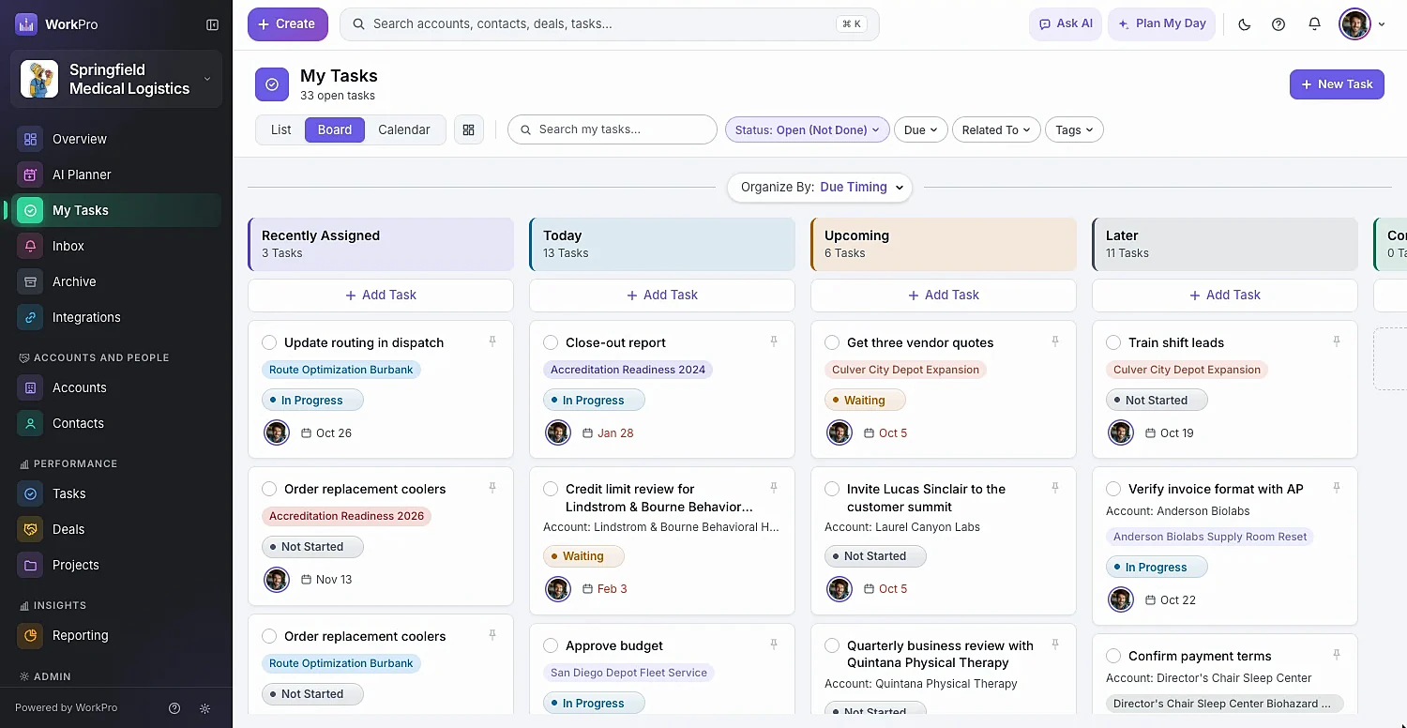This screenshot has height=728, width=1407.
Task: Focus the Search my tasks field
Action: click(613, 129)
